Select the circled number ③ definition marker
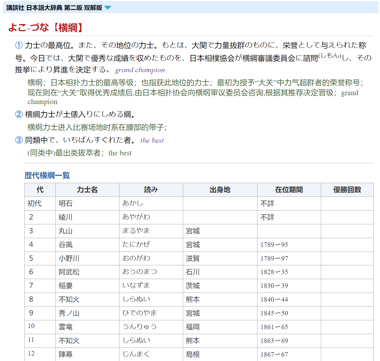The height and width of the screenshot is (361, 380). pos(19,140)
